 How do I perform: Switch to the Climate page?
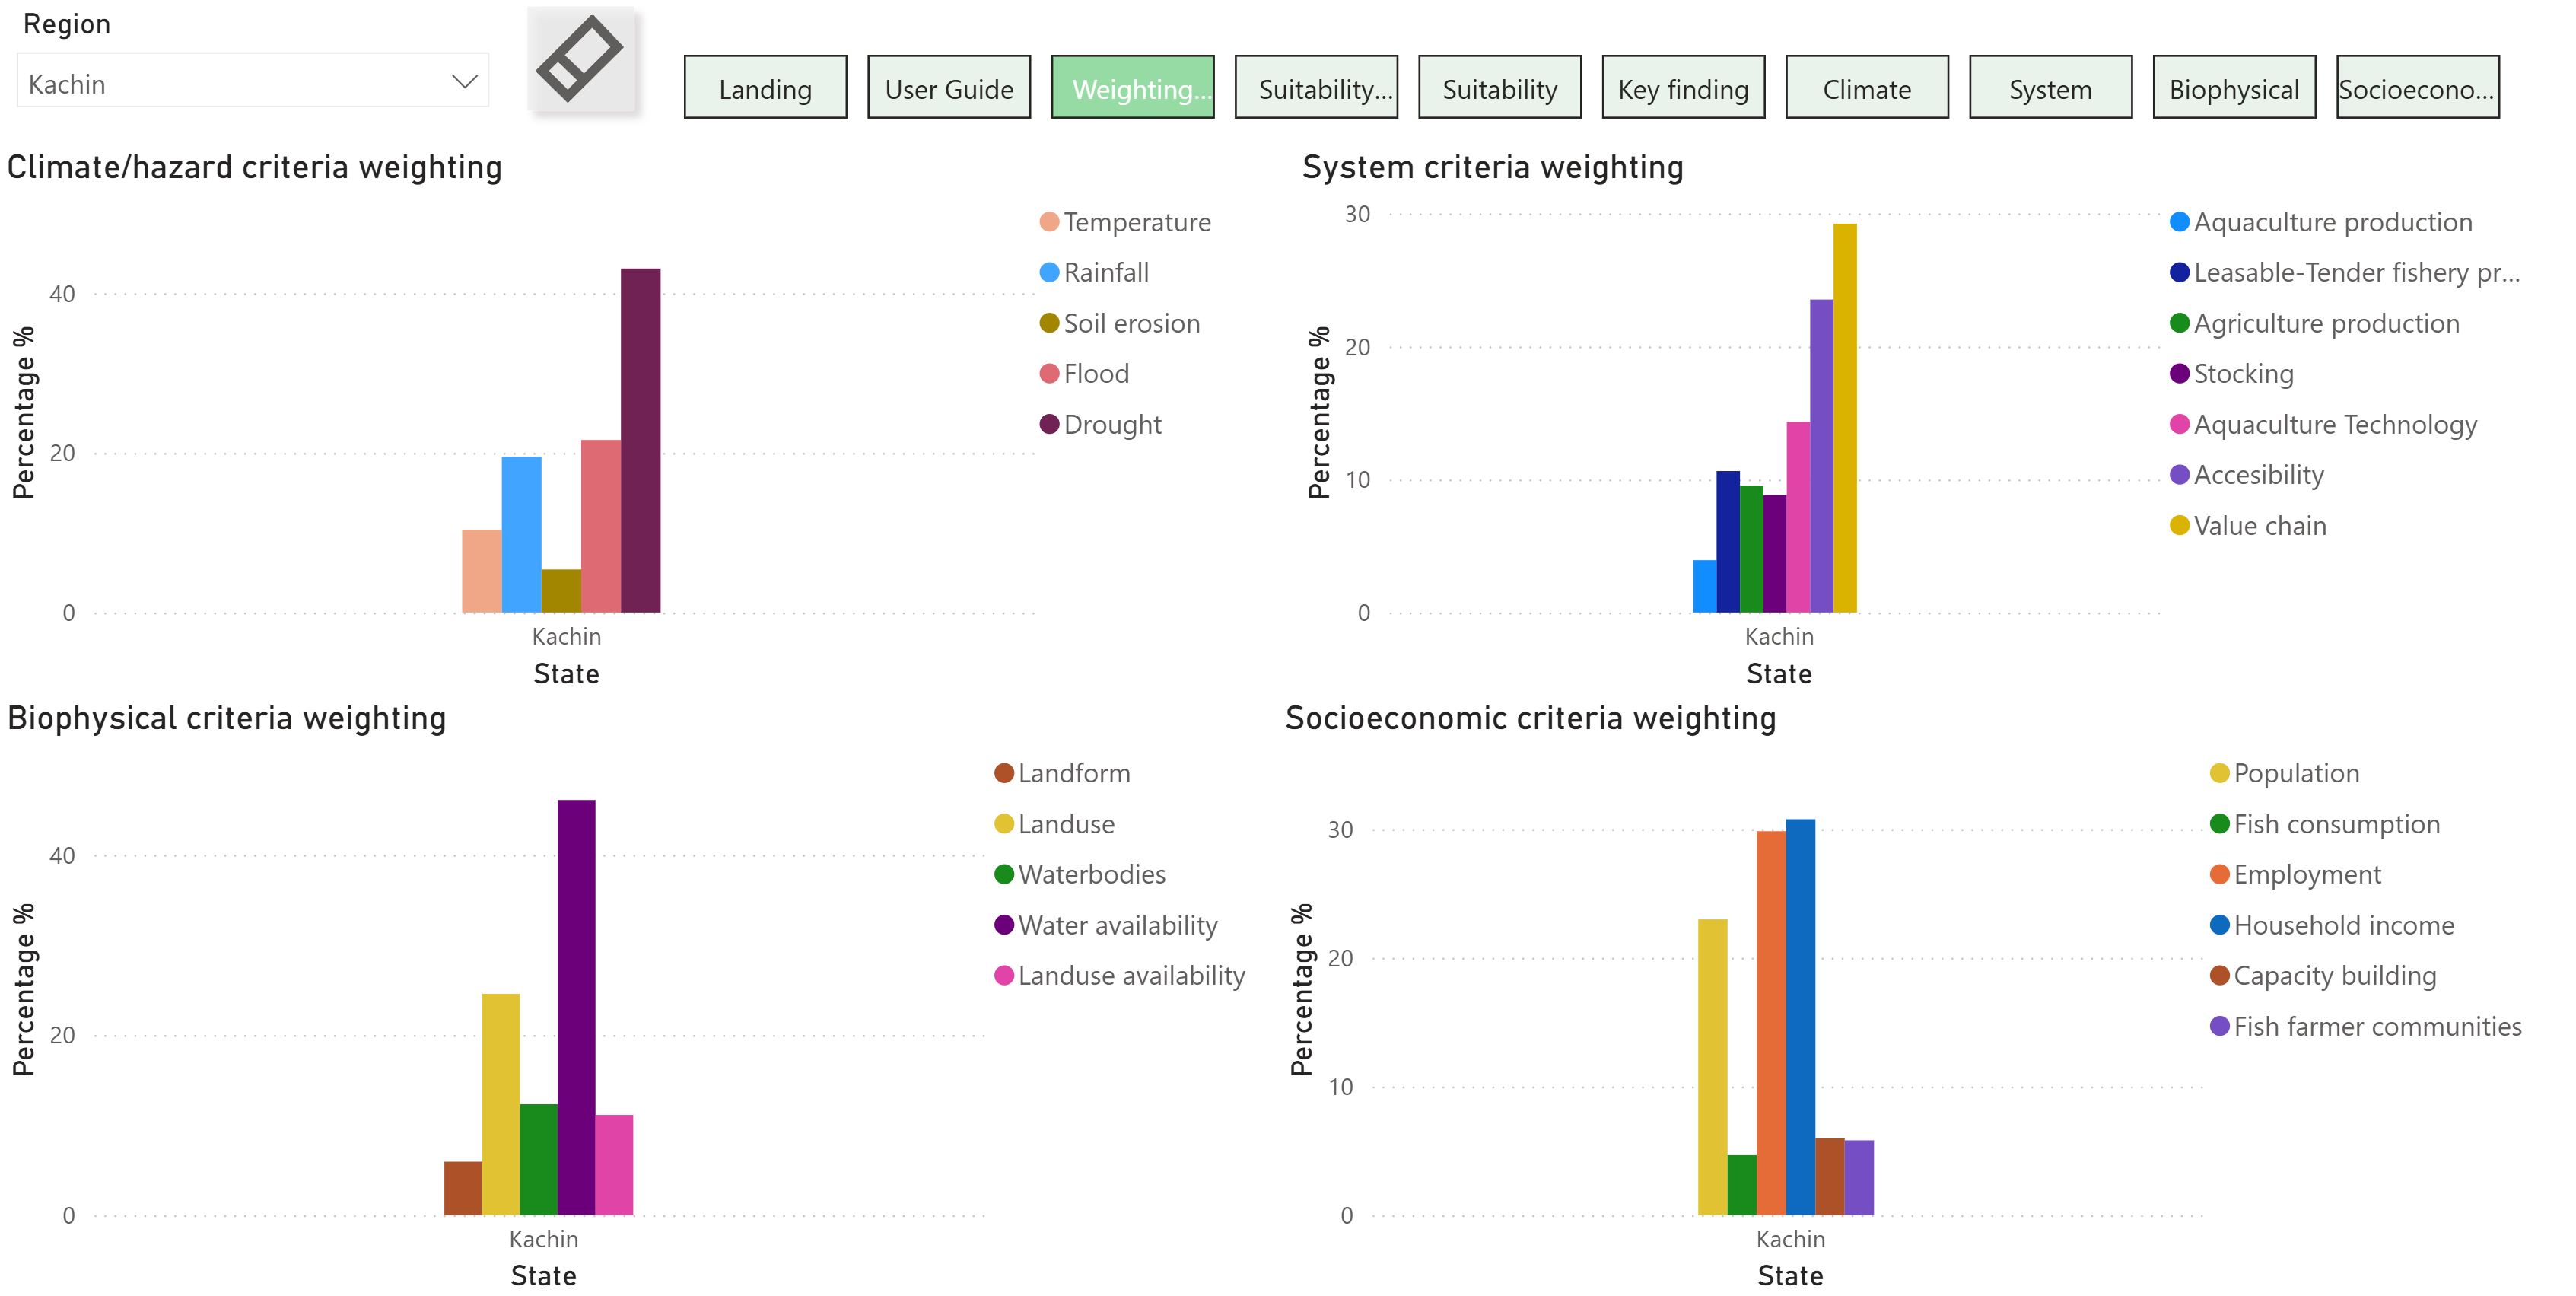pyautogui.click(x=1867, y=88)
